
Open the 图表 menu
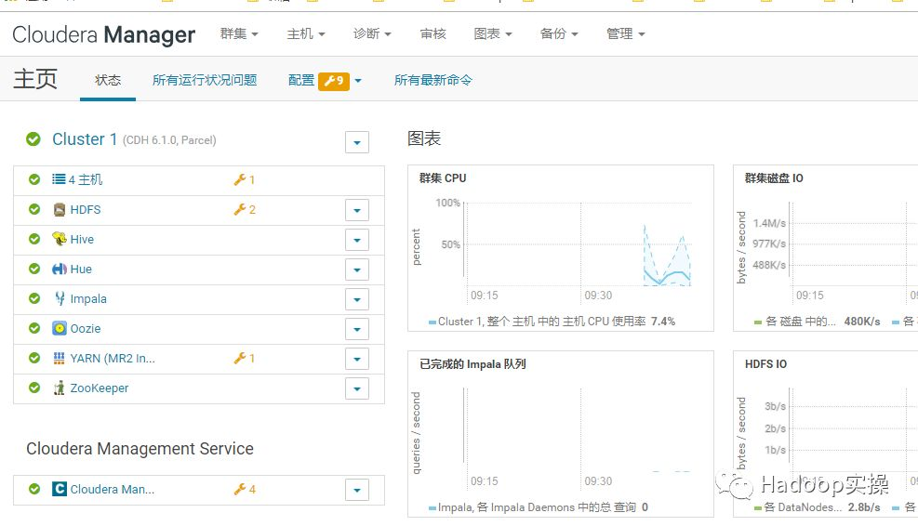(493, 34)
